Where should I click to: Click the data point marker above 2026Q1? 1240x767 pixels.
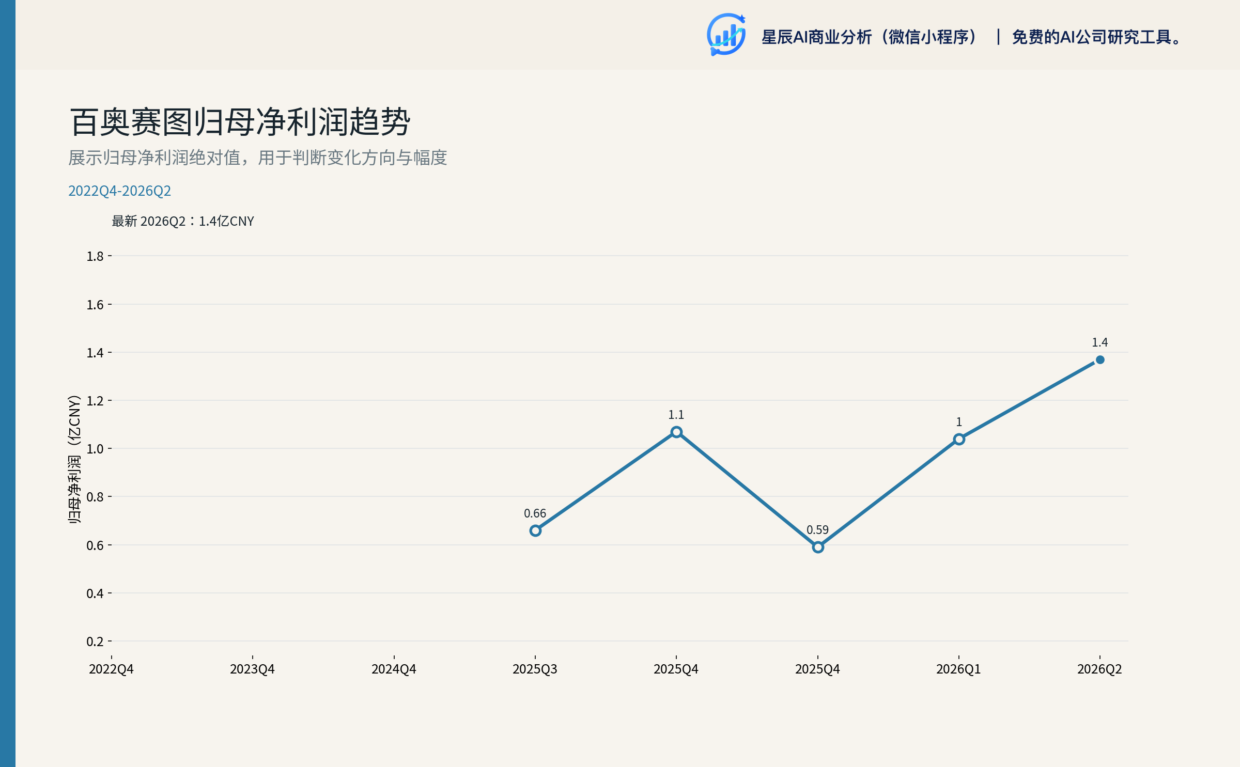(959, 439)
